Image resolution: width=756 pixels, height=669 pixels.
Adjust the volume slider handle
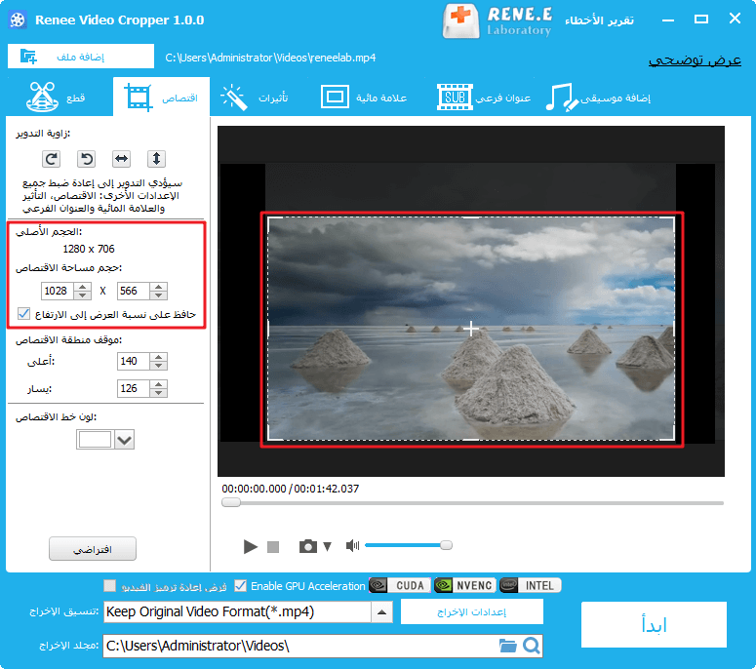(447, 545)
